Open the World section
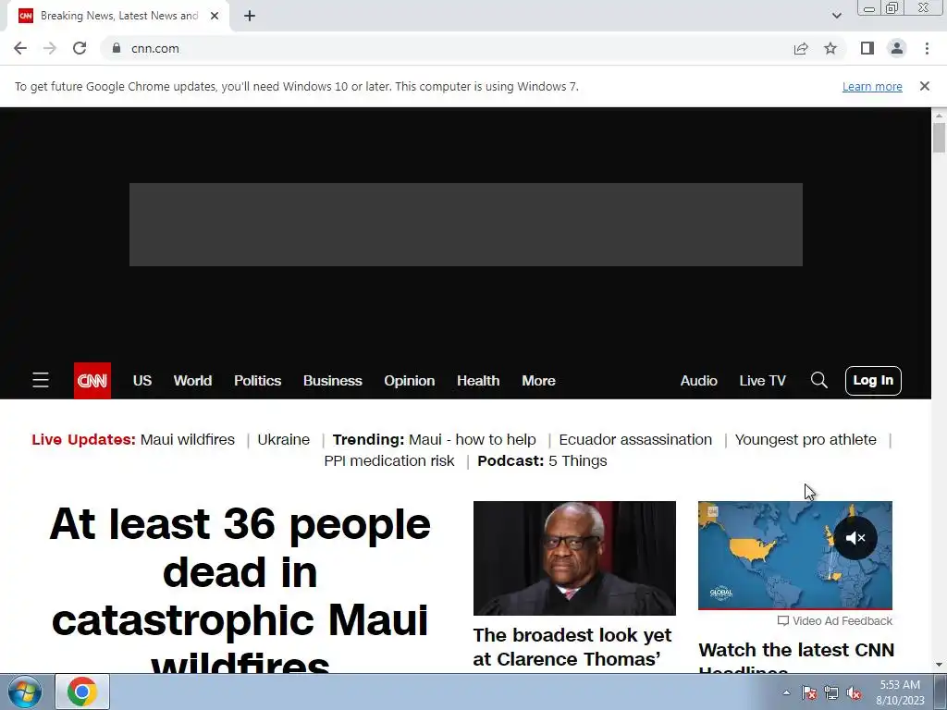Viewport: 947px width, 710px height. click(x=192, y=380)
